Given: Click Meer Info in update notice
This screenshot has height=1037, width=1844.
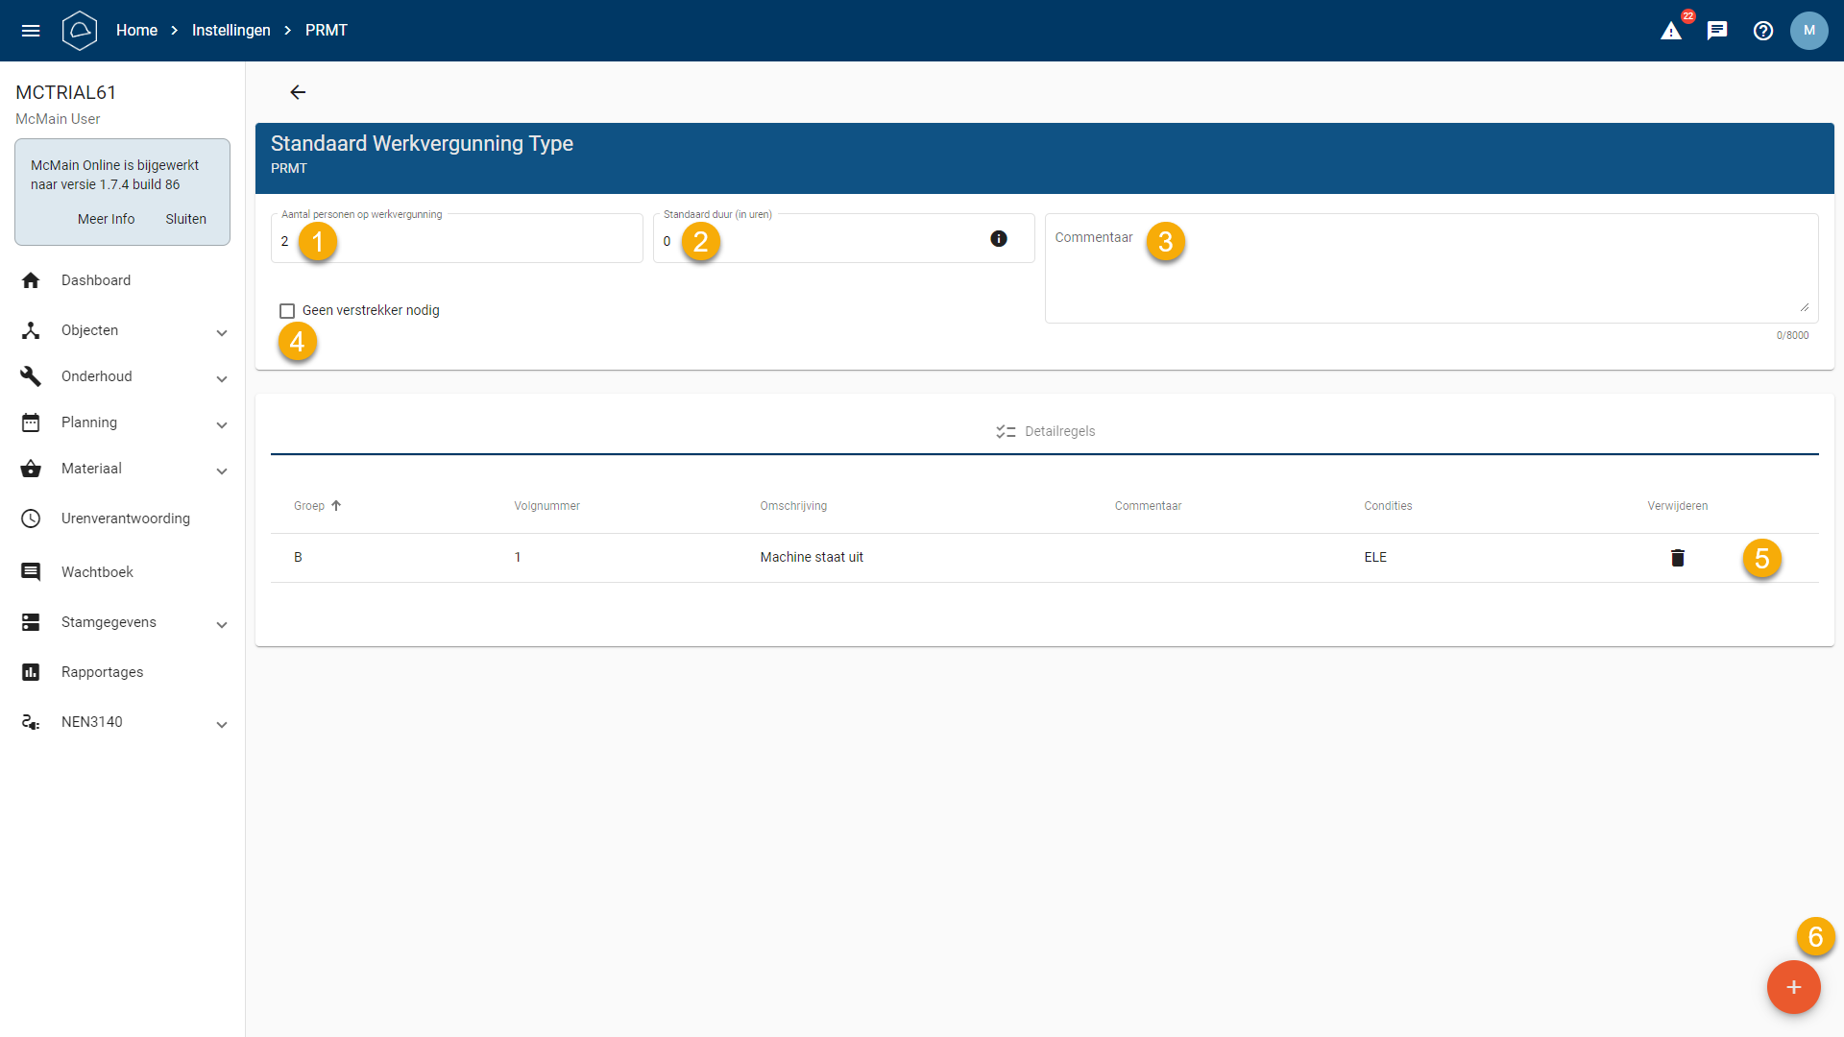Looking at the screenshot, I should click(x=106, y=219).
